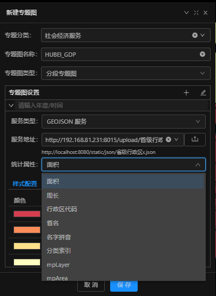Open the 专题分类 dropdown

[x=202, y=35]
